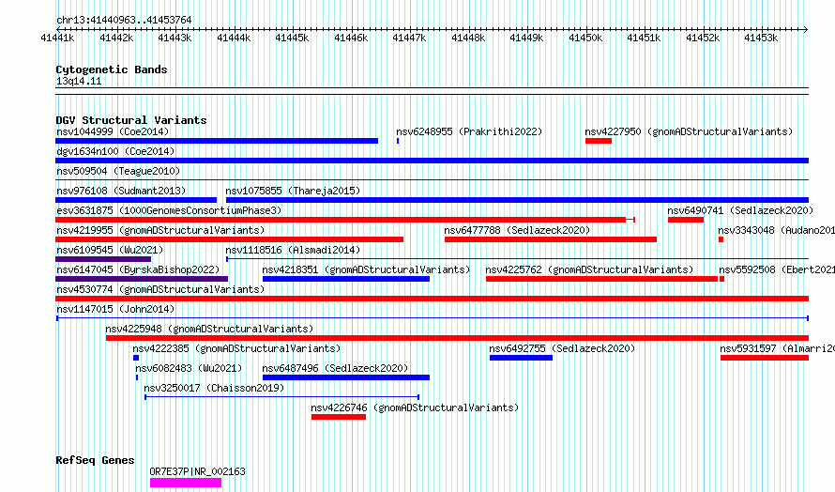
Task: Open the nsv6492755 (Sedlazeck2020) label
Action: [x=562, y=348]
